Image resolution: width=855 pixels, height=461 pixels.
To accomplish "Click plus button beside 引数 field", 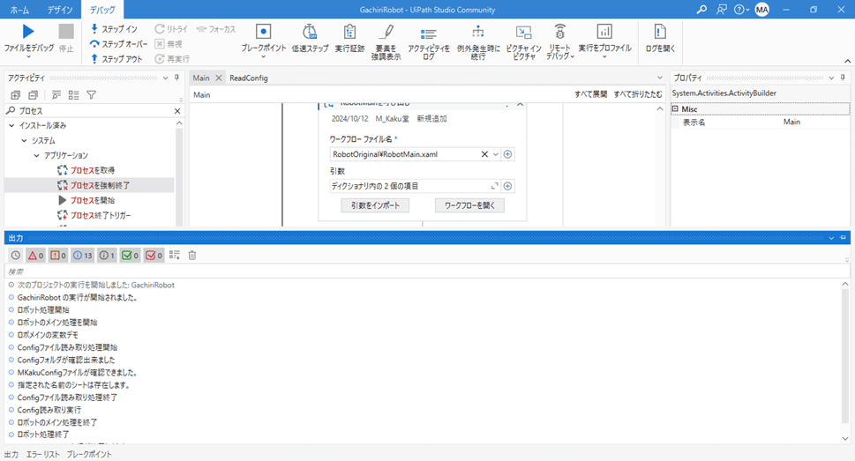I will click(x=507, y=186).
